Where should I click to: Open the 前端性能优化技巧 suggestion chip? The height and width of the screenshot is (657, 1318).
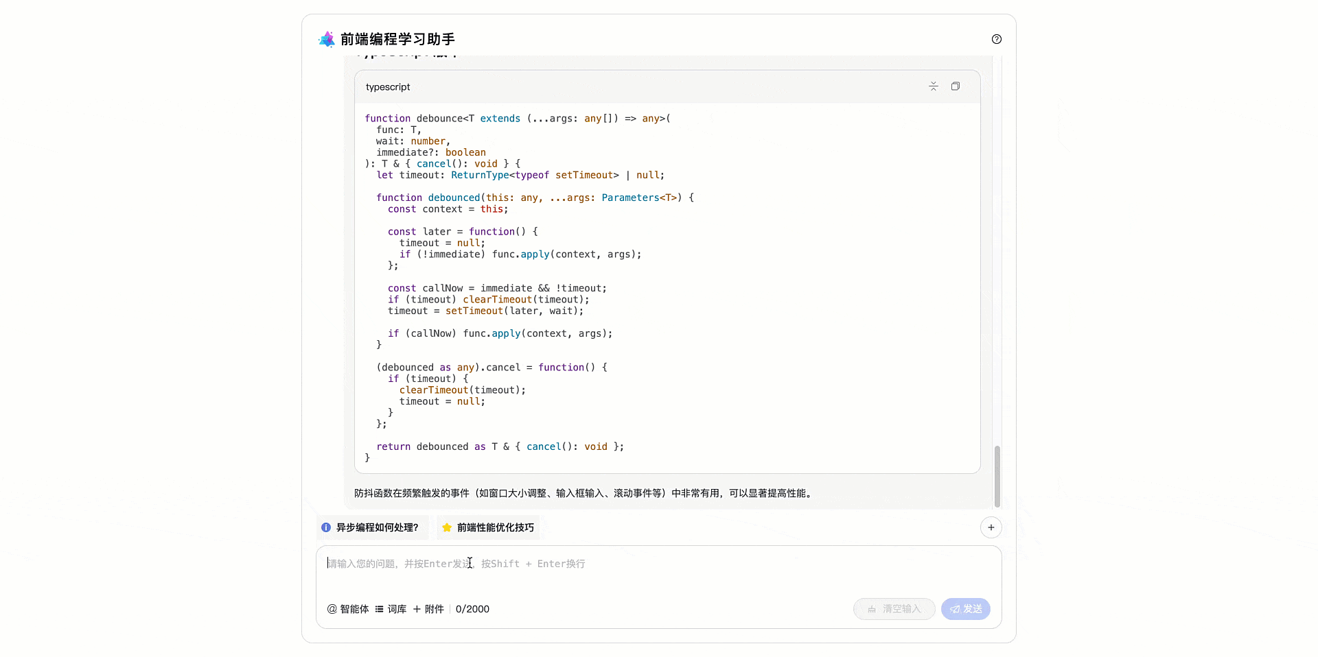(488, 527)
